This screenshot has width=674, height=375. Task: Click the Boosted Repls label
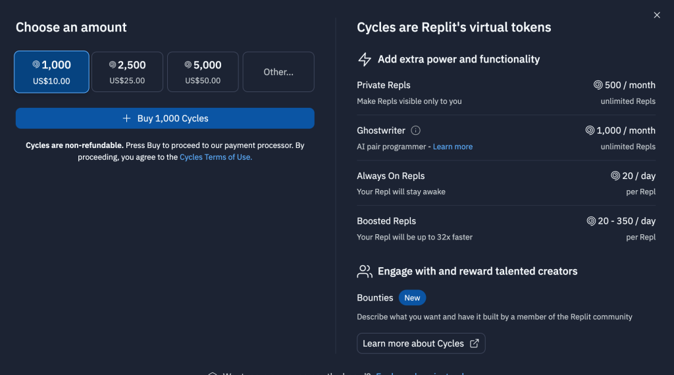(386, 221)
